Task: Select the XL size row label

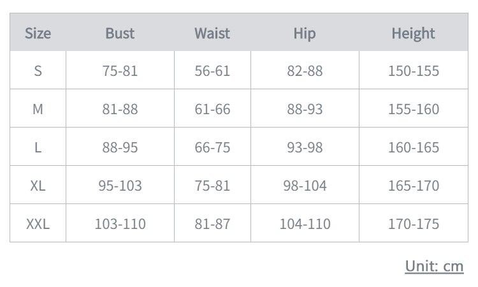Action: (38, 186)
